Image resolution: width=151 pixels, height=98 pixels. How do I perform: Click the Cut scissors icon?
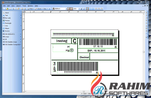pyautogui.click(x=13, y=9)
